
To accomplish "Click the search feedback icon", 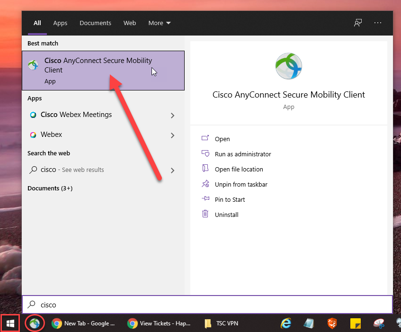I will pyautogui.click(x=358, y=23).
